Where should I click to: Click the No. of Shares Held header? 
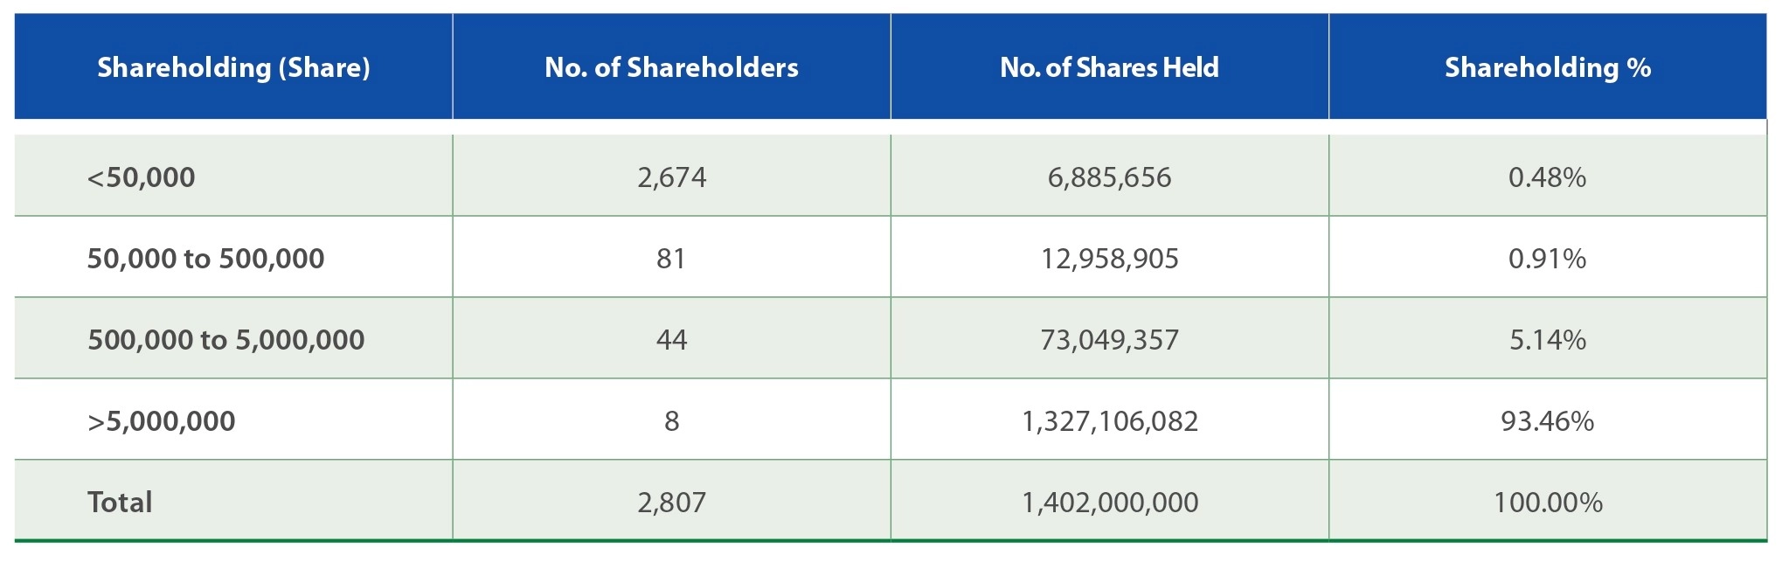[x=1109, y=67]
